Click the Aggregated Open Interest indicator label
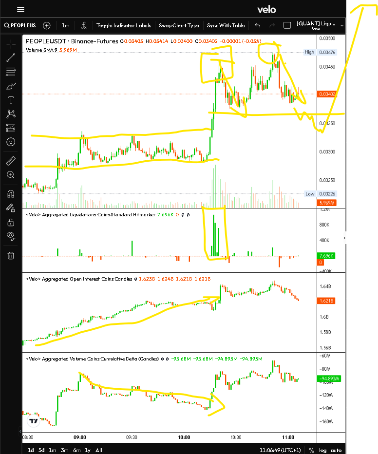The width and height of the screenshot is (378, 454). coord(79,279)
